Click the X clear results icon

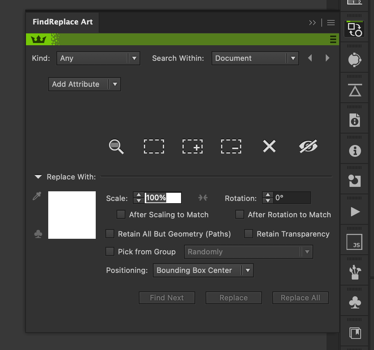(x=269, y=146)
